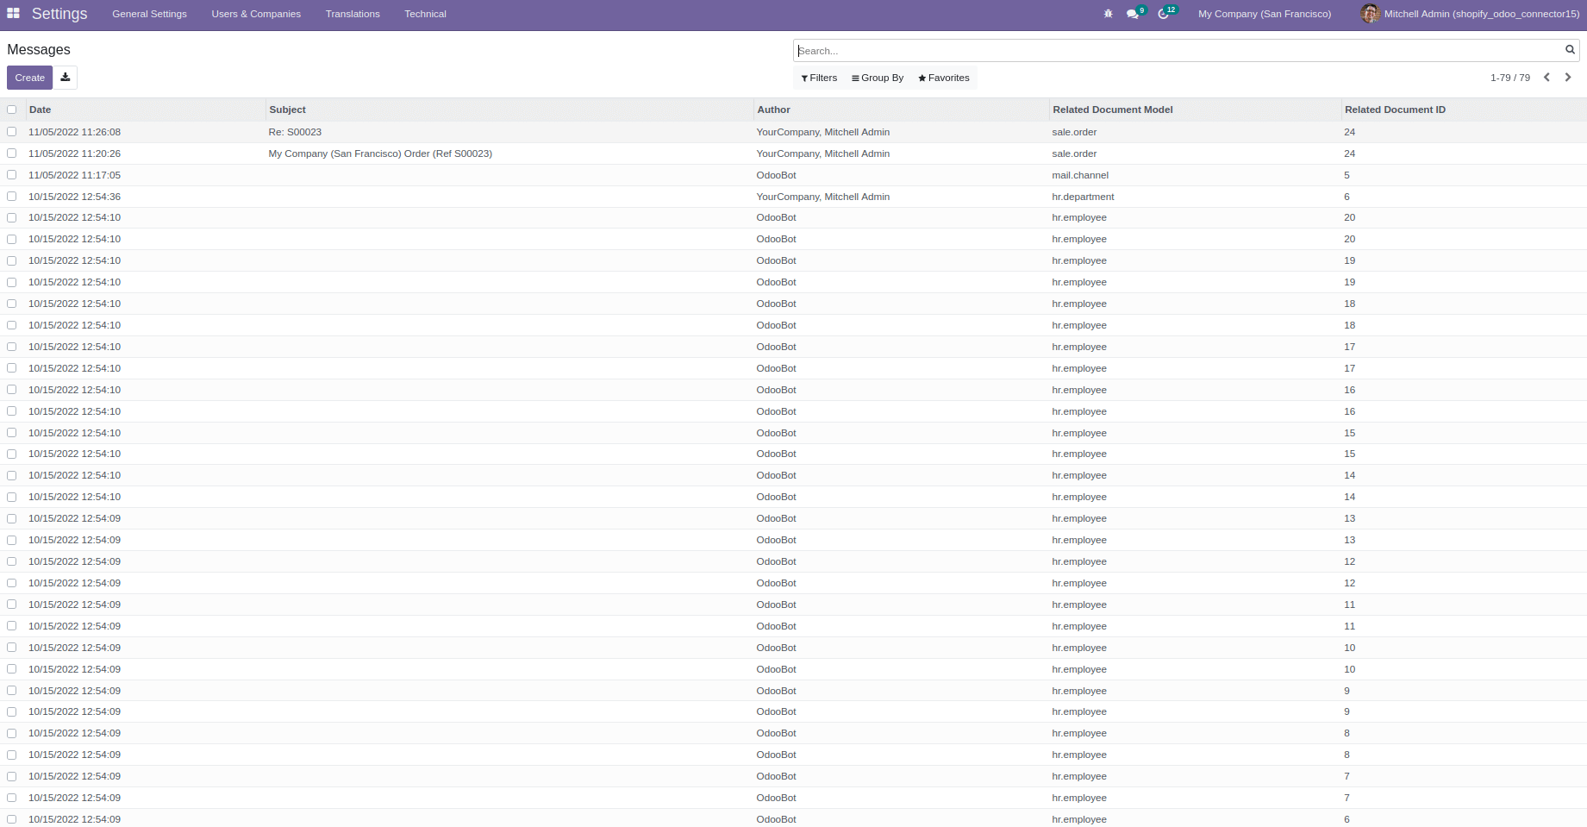Click the search magnifier icon
1587x827 pixels.
pyautogui.click(x=1570, y=50)
